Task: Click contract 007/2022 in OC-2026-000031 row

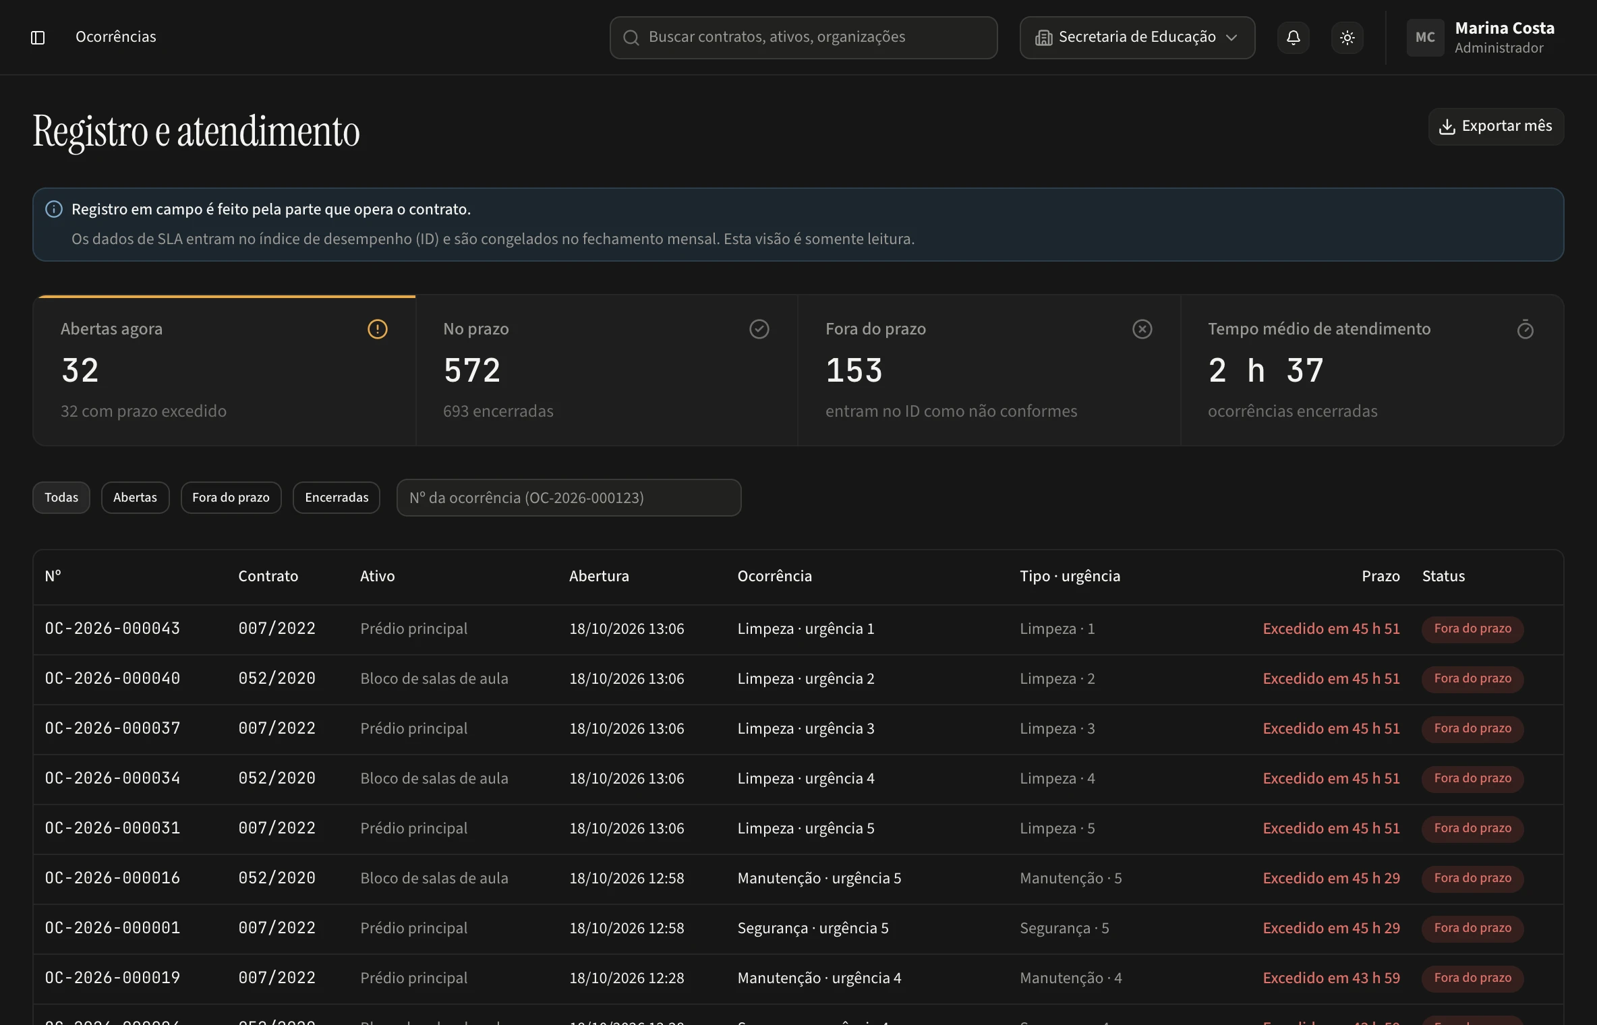Action: pyautogui.click(x=277, y=828)
